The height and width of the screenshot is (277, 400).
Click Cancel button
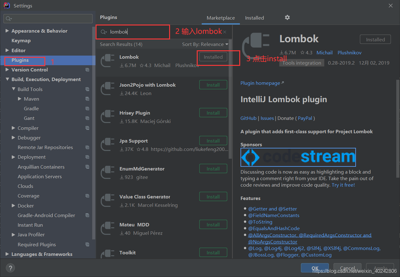348,268
